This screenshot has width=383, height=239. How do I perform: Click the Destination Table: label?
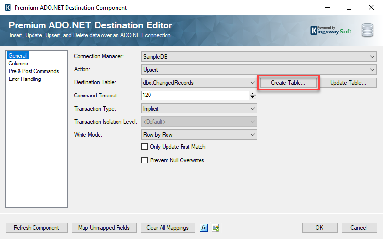click(x=95, y=82)
